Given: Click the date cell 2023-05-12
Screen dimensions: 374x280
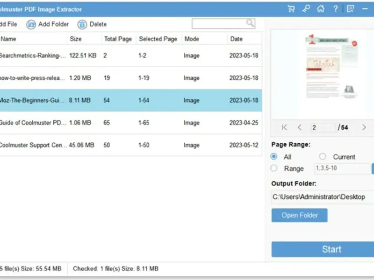Looking at the screenshot, I should 244,145.
